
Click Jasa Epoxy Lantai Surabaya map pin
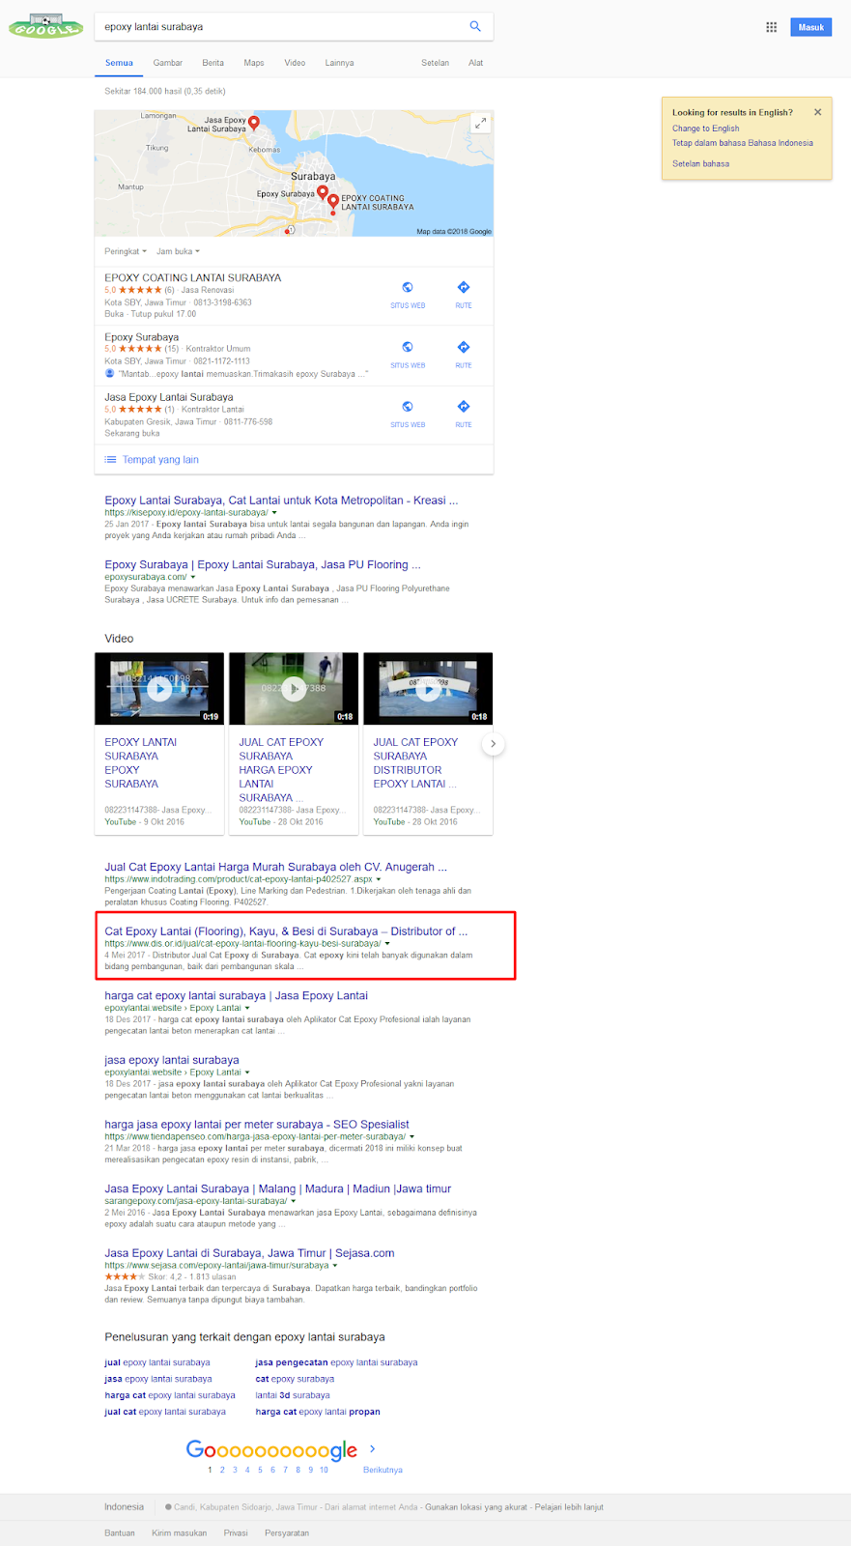[x=254, y=123]
